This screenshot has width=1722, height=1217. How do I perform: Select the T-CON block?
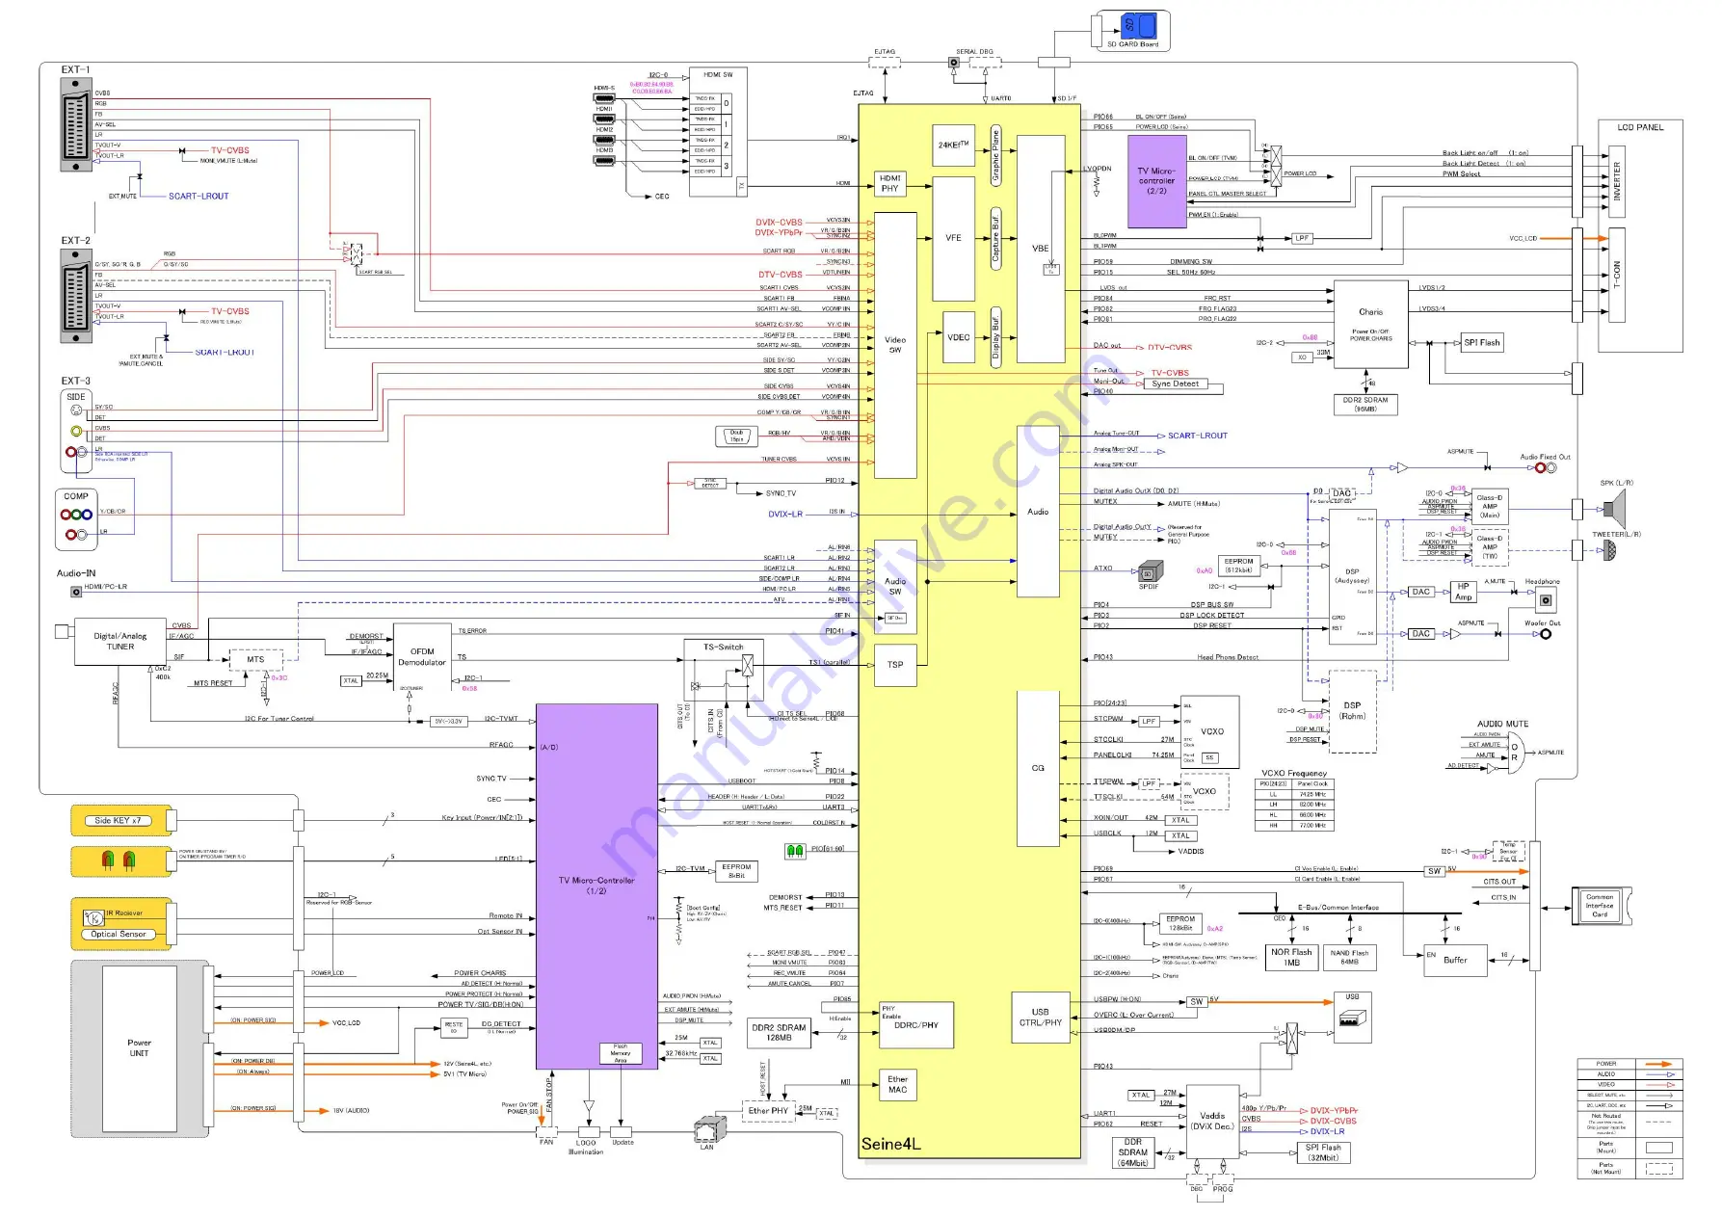[x=1617, y=276]
